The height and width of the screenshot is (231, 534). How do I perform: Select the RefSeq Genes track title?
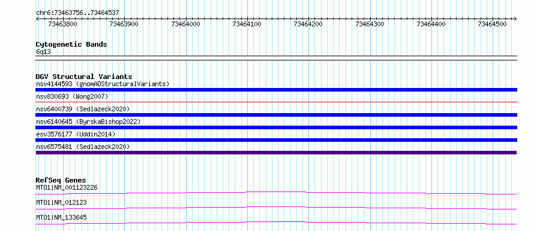61,180
